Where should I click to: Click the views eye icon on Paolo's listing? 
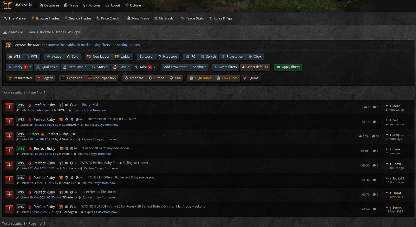[362, 151]
